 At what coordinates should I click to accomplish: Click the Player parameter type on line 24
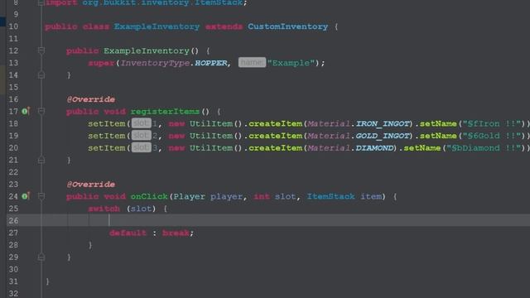190,196
